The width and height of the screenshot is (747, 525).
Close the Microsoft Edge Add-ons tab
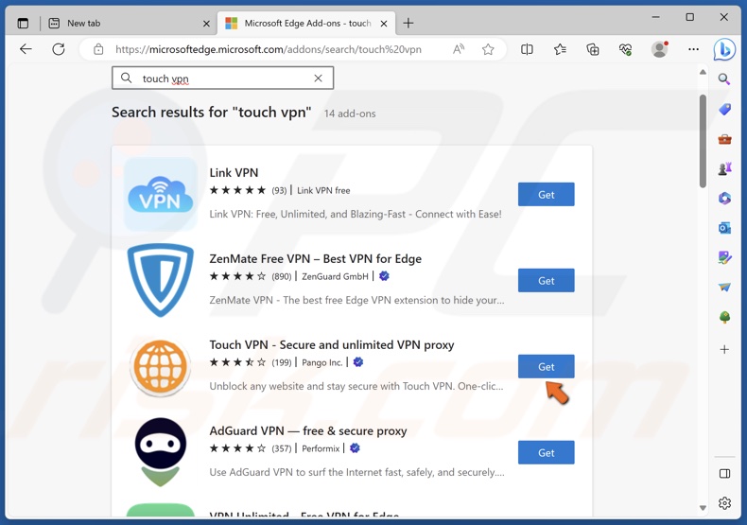[x=384, y=24]
